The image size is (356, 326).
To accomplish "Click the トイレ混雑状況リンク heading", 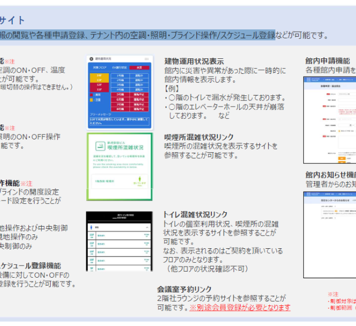I will pos(195,214).
